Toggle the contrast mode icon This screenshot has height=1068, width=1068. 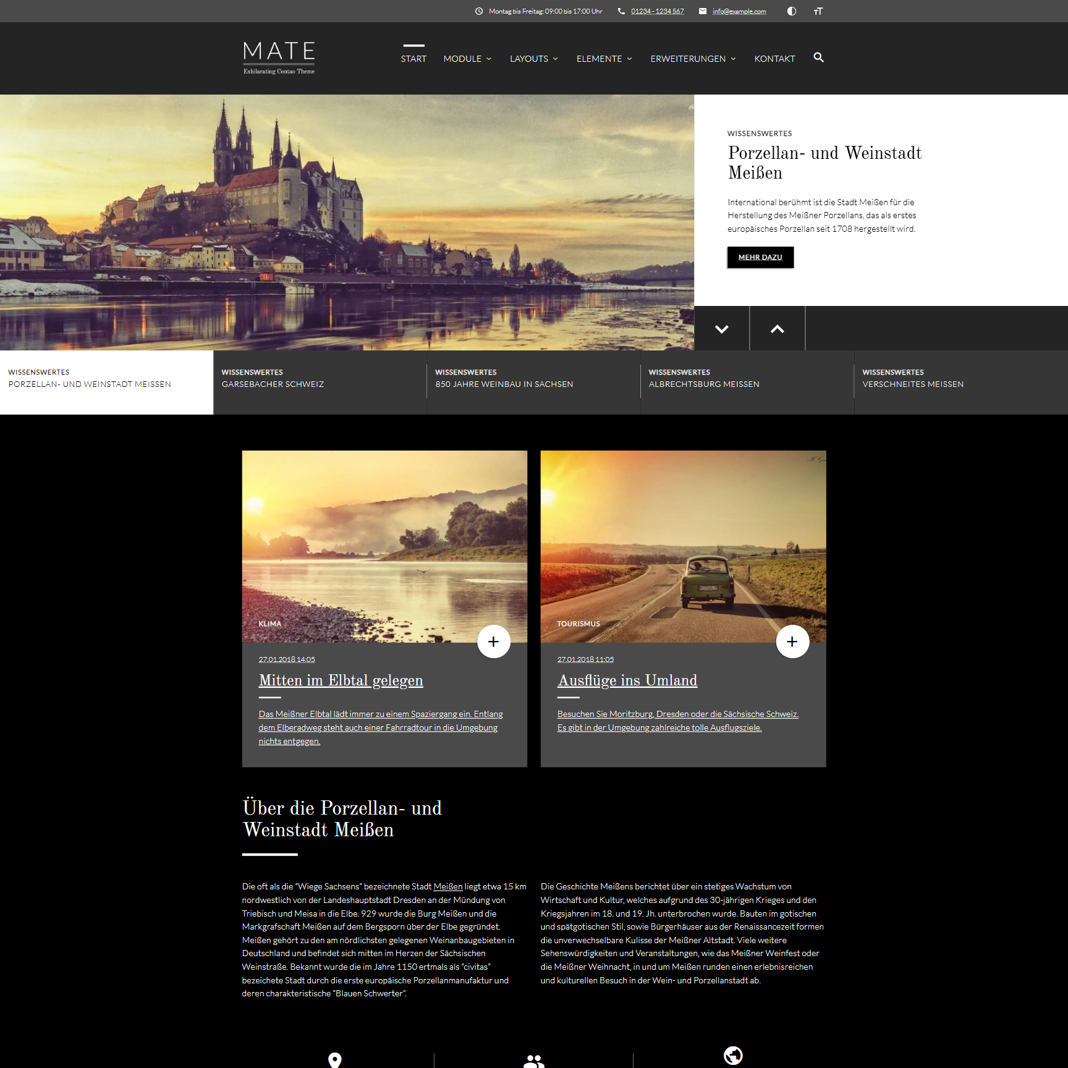pyautogui.click(x=791, y=11)
